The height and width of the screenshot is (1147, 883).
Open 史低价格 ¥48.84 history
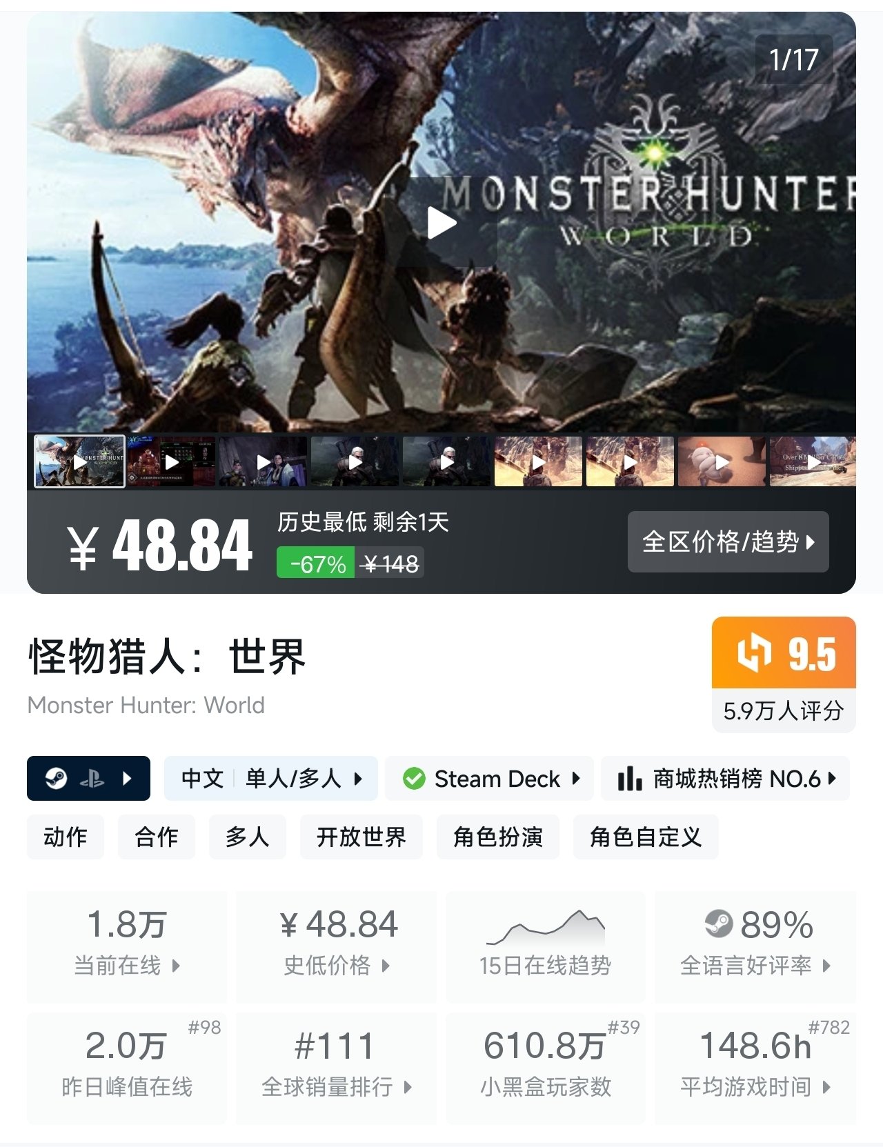pyautogui.click(x=337, y=946)
